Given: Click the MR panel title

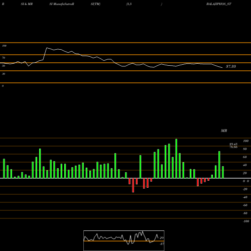Looking at the screenshot, I should click(224, 131).
